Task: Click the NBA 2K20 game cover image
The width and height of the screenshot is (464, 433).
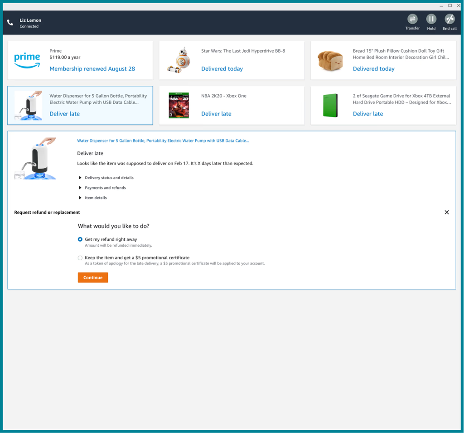Action: 179,105
